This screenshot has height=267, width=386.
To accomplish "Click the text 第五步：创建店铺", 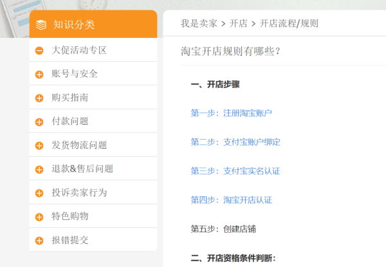I will coord(223,229).
